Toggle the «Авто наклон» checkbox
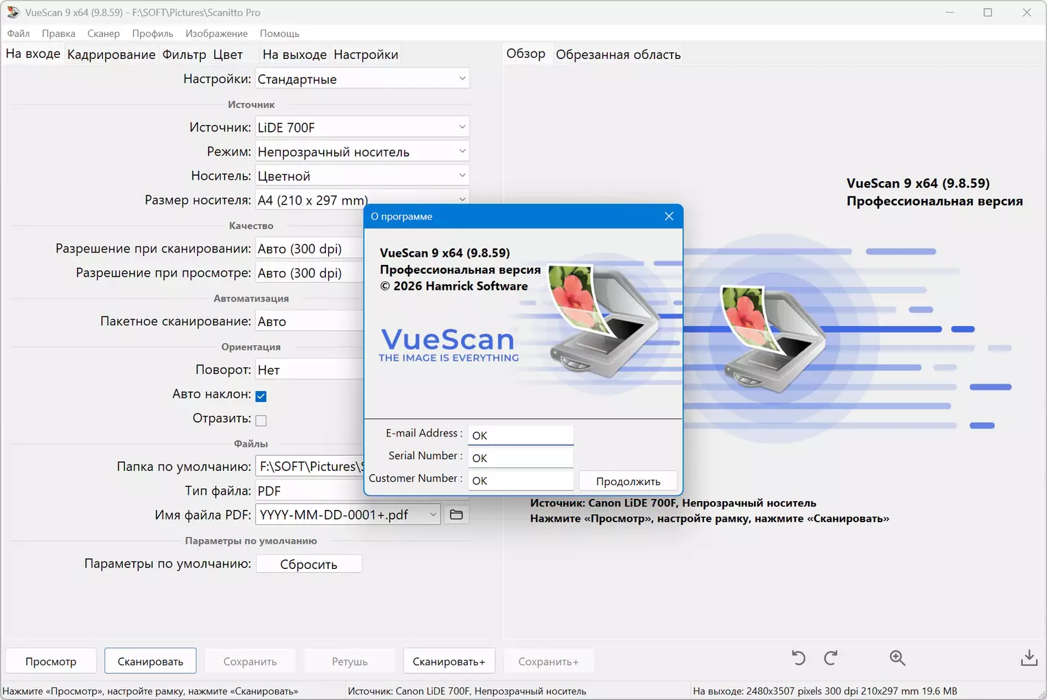The height and width of the screenshot is (700, 1047). tap(261, 396)
